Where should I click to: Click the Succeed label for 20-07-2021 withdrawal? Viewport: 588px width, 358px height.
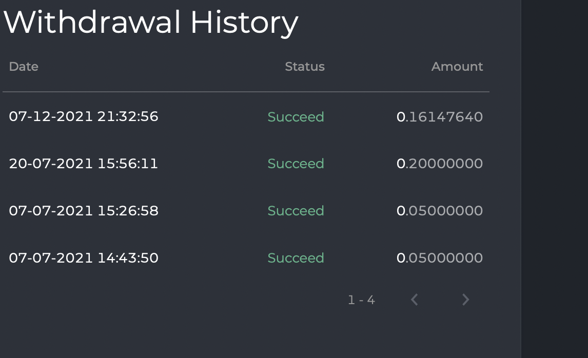296,164
